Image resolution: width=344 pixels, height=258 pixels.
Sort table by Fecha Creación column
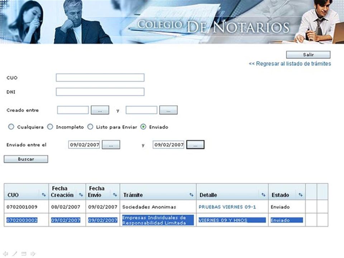click(81, 195)
